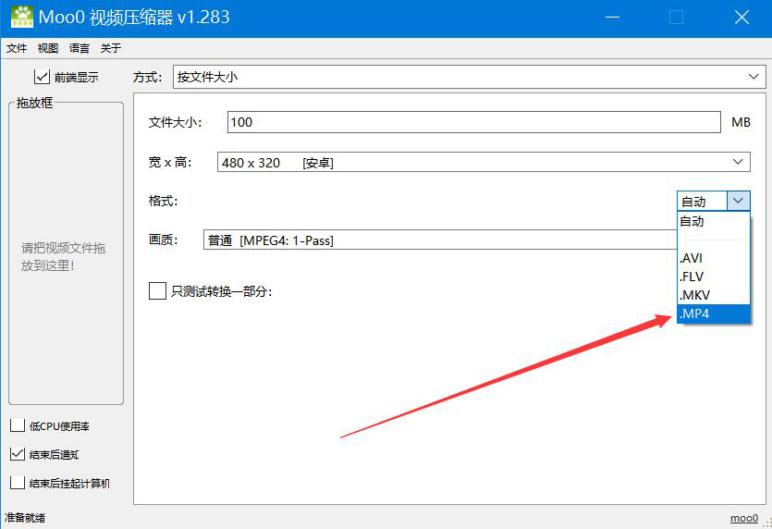772x529 pixels.
Task: Open the 关于 menu
Action: coord(111,48)
